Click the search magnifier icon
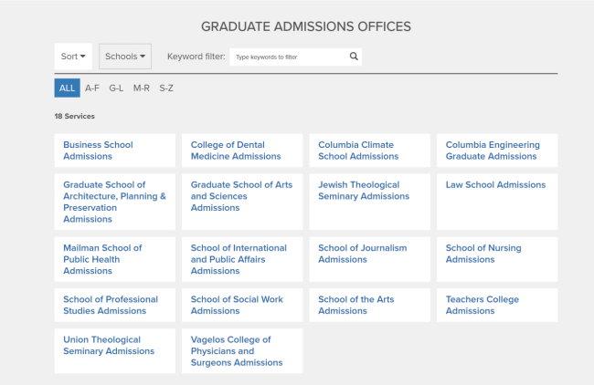 354,57
